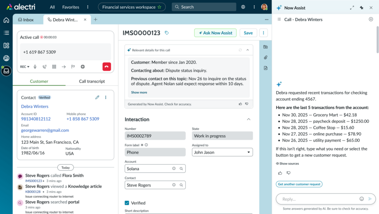Open attachments paperclip icon
This screenshot has height=214, width=379.
coord(265,57)
